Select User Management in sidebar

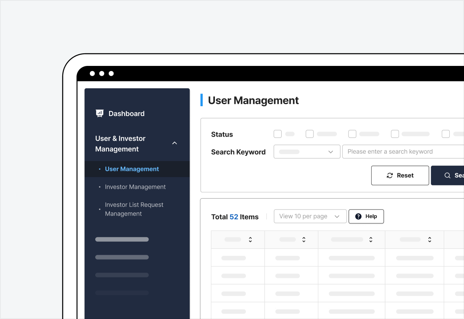(x=132, y=169)
